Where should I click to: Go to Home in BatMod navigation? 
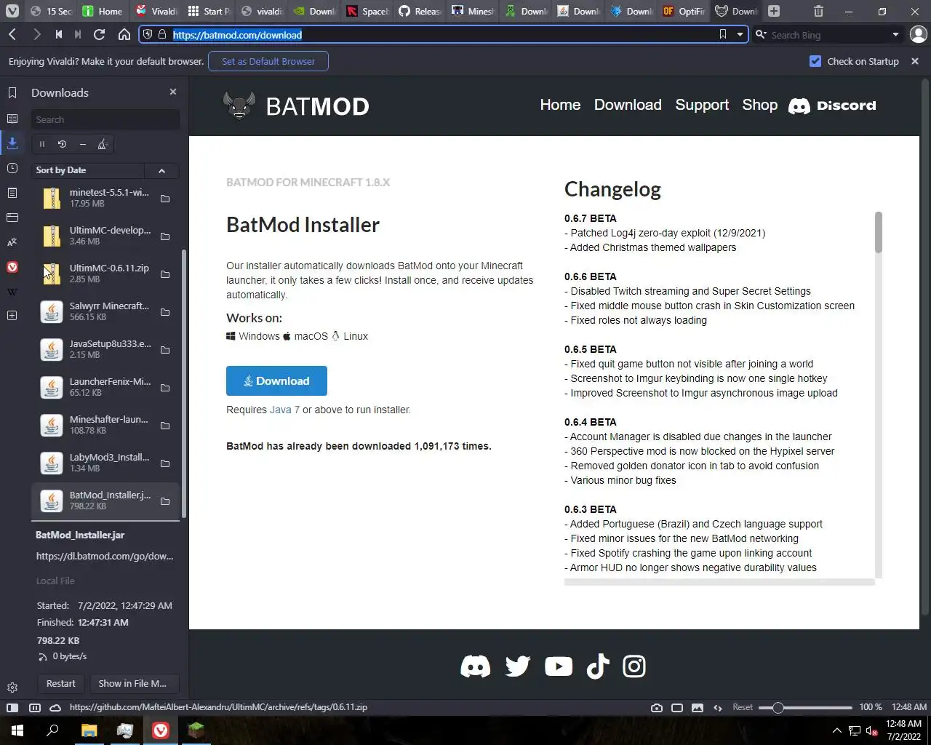pyautogui.click(x=560, y=105)
